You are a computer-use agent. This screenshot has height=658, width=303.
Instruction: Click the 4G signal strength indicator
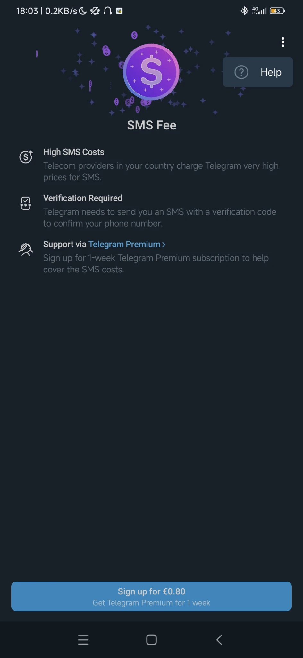[260, 11]
